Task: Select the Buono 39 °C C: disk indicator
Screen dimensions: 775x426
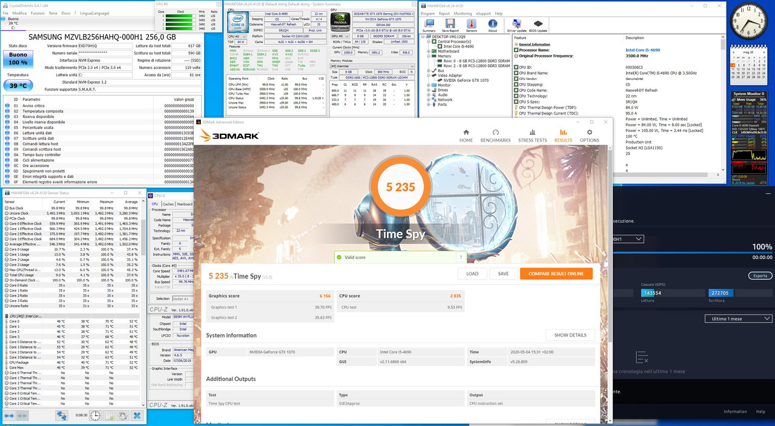Action: [x=13, y=23]
